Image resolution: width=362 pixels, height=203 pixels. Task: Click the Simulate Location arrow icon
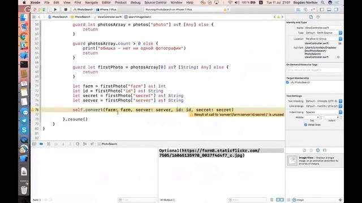click(x=92, y=144)
